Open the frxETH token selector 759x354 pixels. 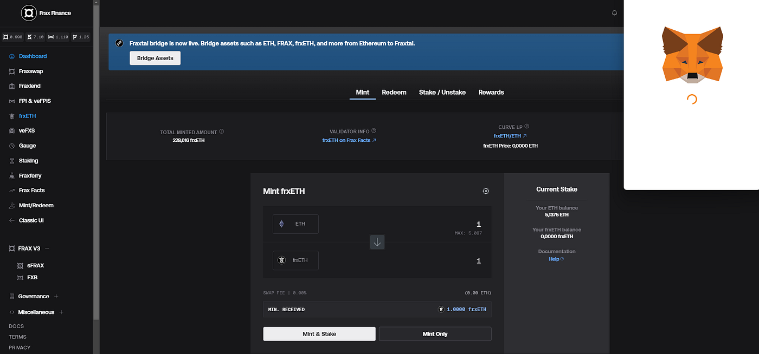pyautogui.click(x=295, y=260)
